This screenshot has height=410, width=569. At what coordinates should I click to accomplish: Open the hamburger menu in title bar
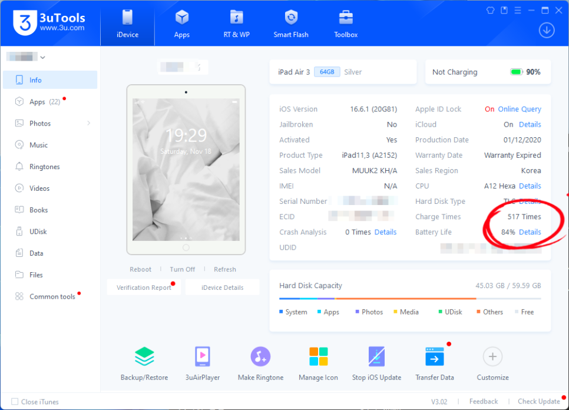click(518, 10)
